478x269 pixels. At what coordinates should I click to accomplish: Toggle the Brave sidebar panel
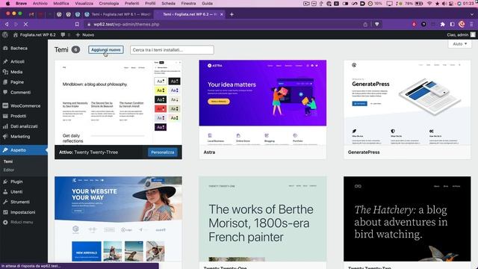point(452,24)
